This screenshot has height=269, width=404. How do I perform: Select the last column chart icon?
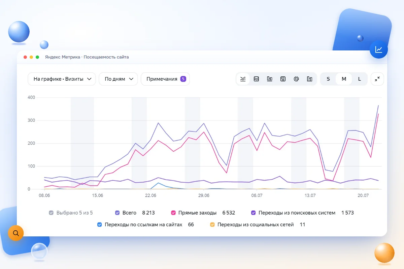pyautogui.click(x=310, y=79)
